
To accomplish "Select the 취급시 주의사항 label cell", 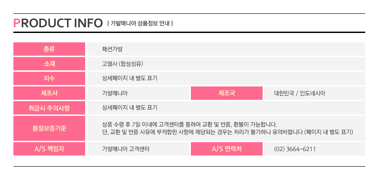I will 49,108.
